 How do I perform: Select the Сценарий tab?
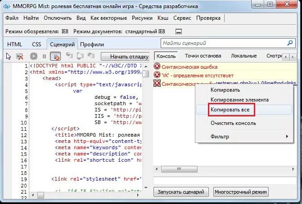pyautogui.click(x=62, y=44)
